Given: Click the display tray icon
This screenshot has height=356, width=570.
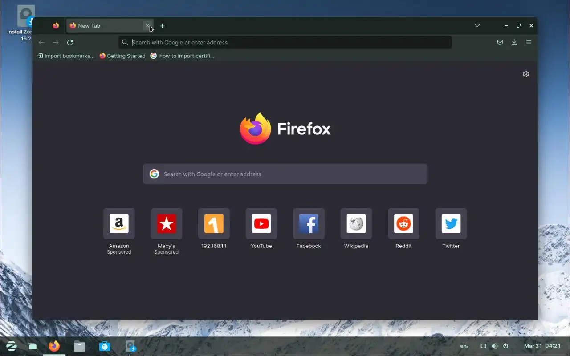Looking at the screenshot, I should (483, 346).
